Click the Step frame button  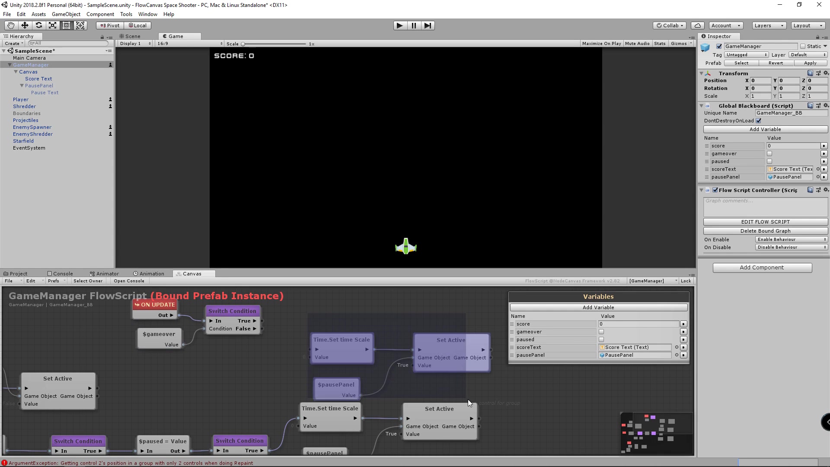click(x=428, y=26)
